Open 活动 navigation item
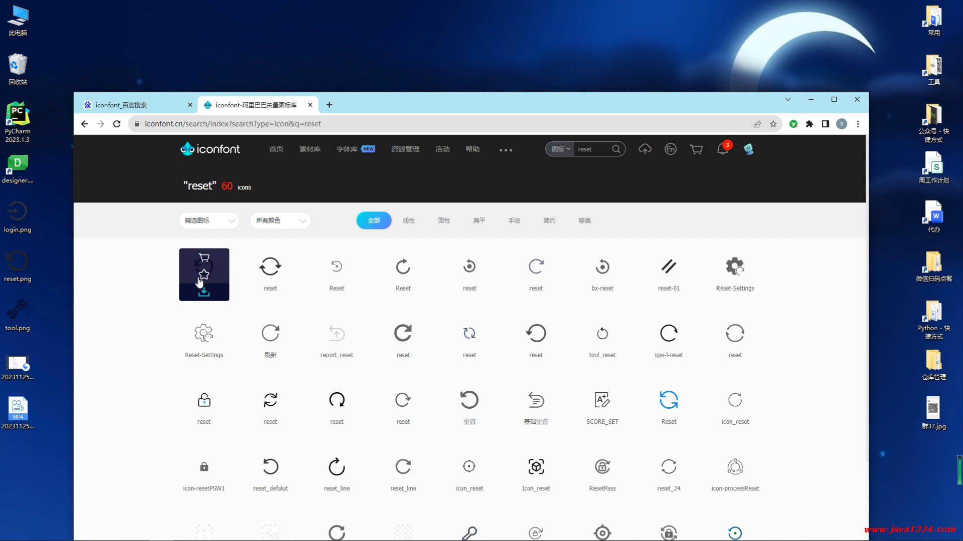The height and width of the screenshot is (541, 963). click(442, 149)
